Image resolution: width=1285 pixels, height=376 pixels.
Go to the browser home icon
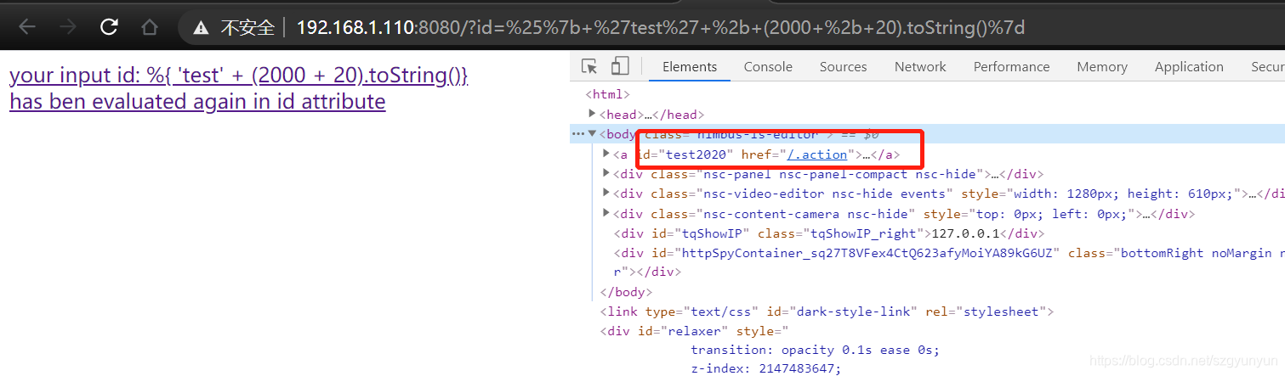click(x=149, y=27)
